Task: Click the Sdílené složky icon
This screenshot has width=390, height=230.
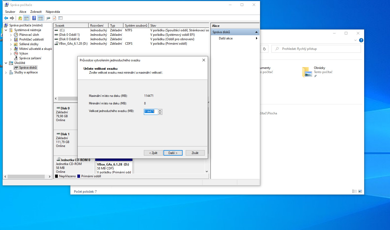Action: point(16,44)
